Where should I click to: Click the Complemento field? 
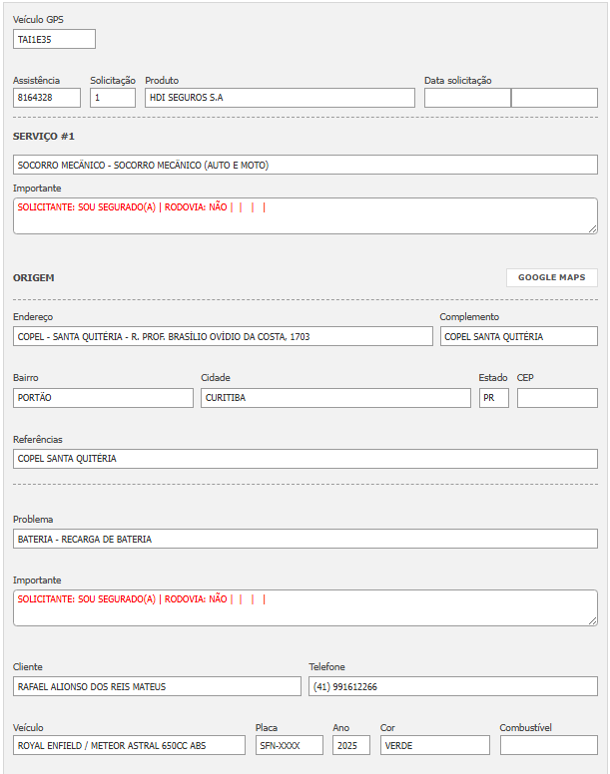point(518,336)
